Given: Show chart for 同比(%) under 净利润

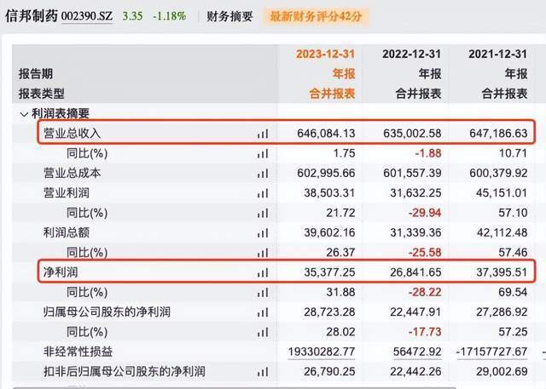Looking at the screenshot, I should (263, 293).
